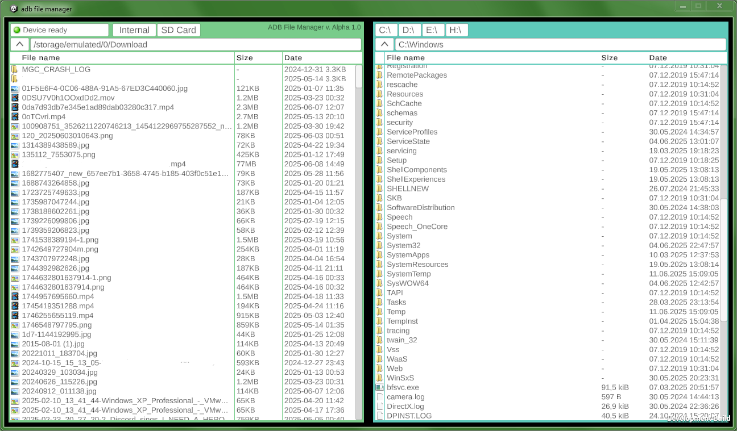The width and height of the screenshot is (737, 431).
Task: Select the SchCache folder row
Action: 548,103
